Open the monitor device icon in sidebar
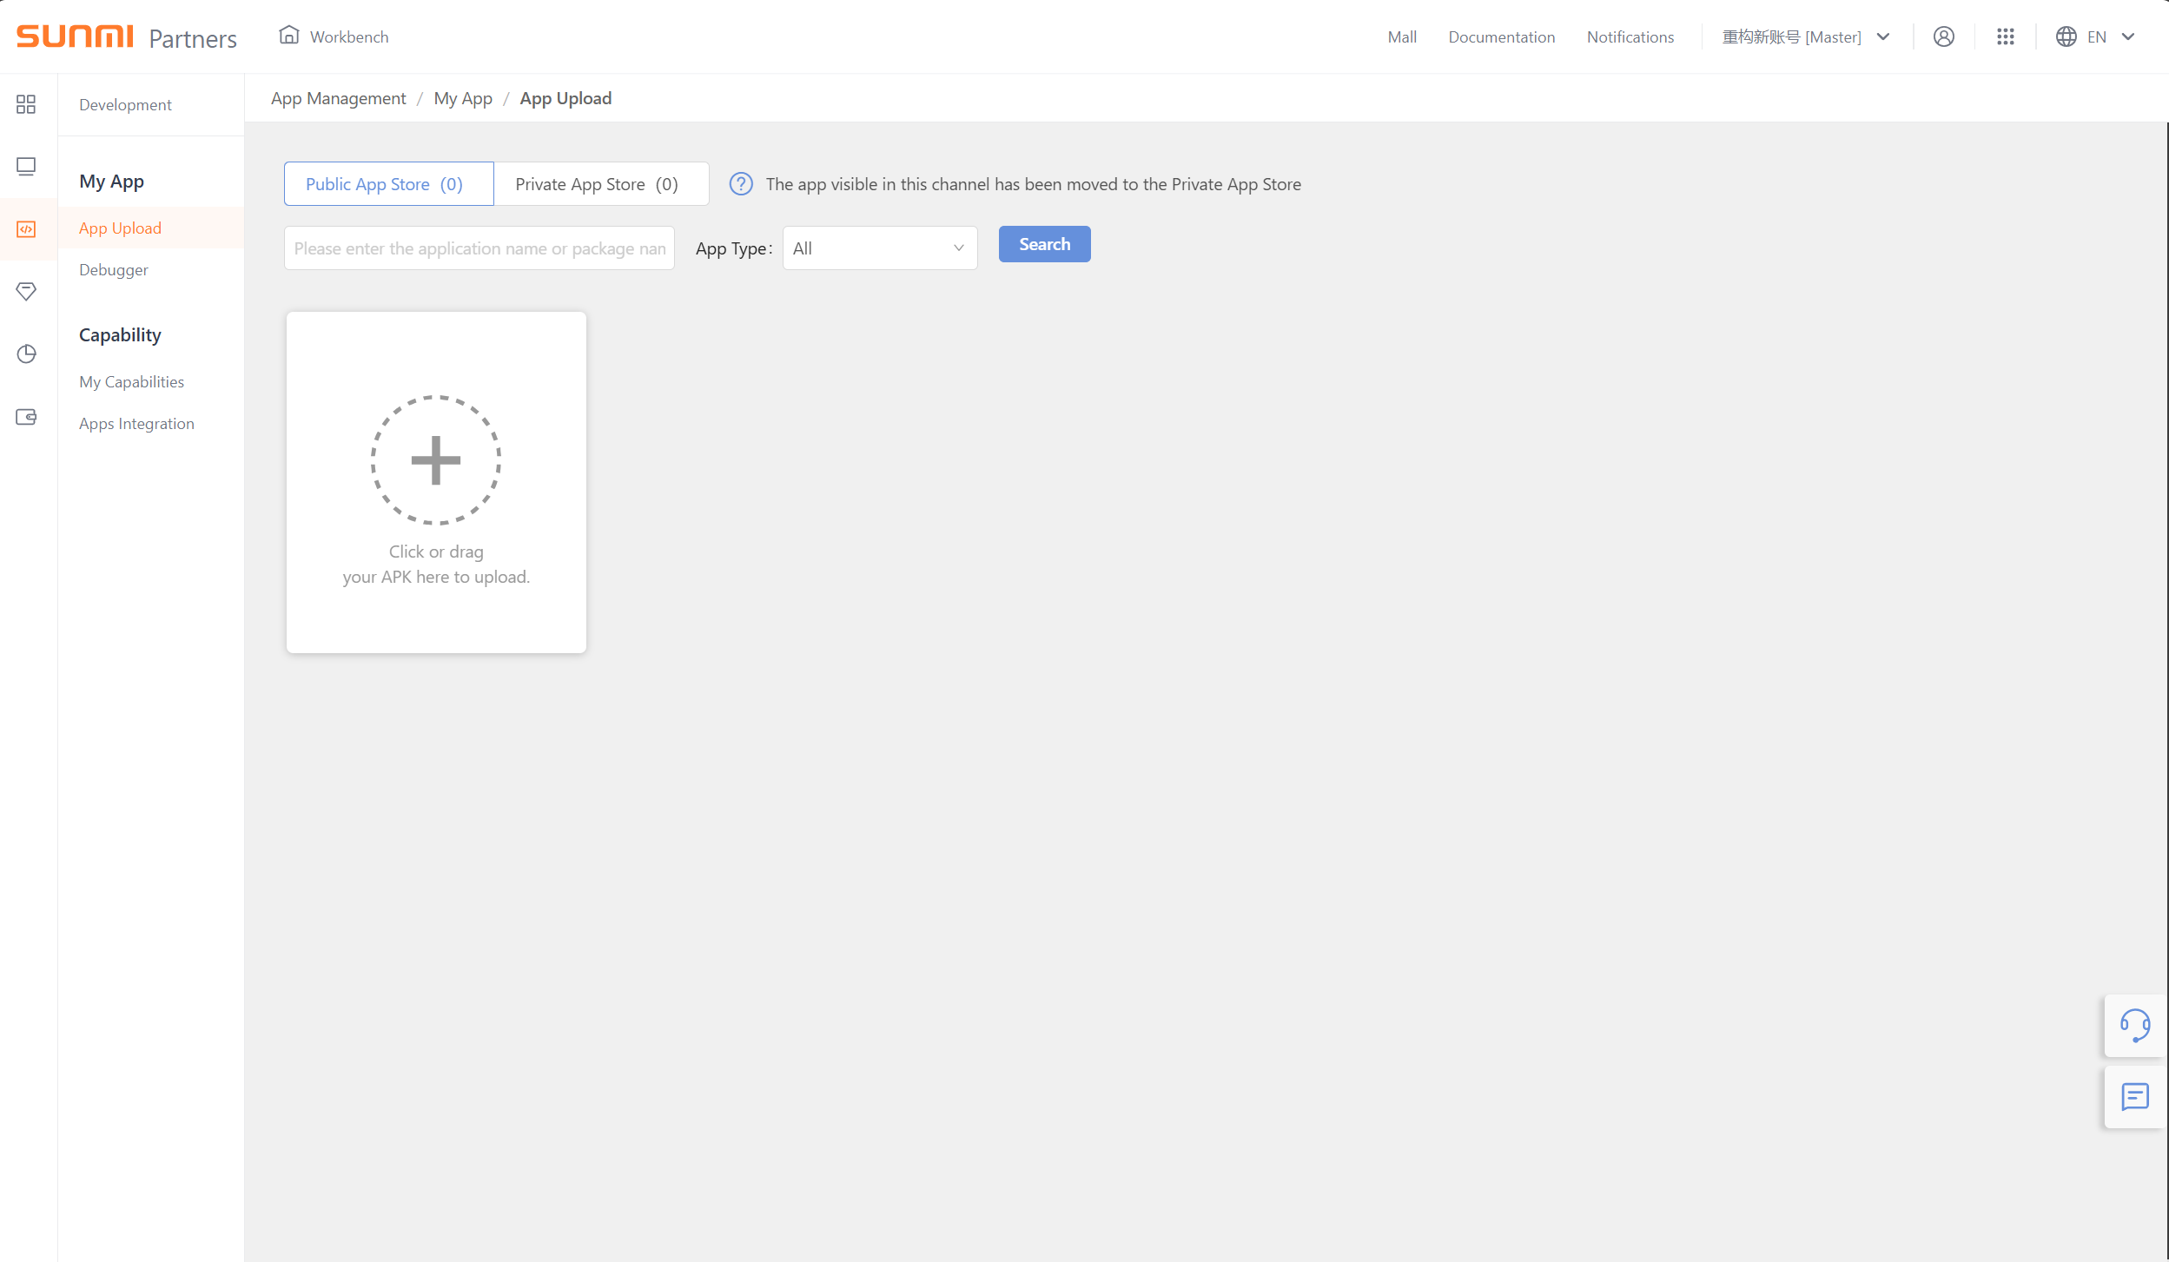The image size is (2169, 1262). click(x=26, y=166)
